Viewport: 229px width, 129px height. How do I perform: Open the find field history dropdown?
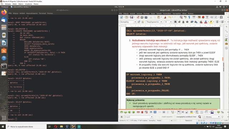(152, 117)
